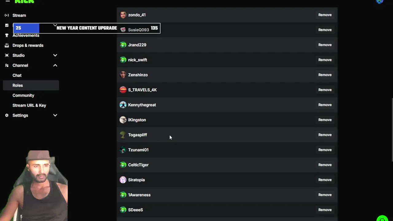
Task: Click the Achievements trophy icon
Action: [7, 35]
